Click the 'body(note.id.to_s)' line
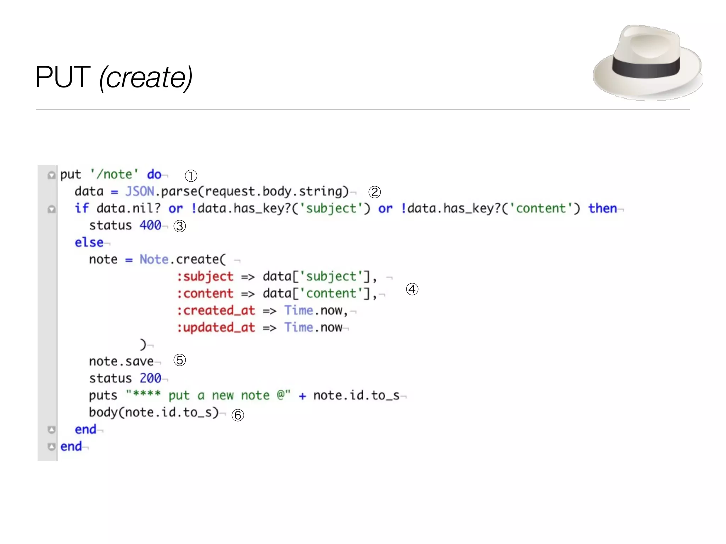This screenshot has width=726, height=544. 153,413
